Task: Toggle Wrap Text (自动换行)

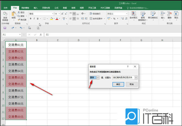Action: [x=95, y=14]
